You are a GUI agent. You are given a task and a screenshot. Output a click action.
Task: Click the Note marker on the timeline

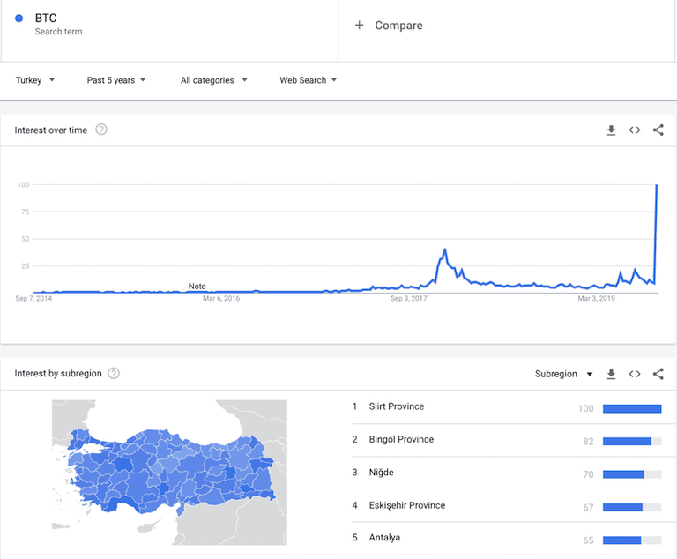click(197, 286)
